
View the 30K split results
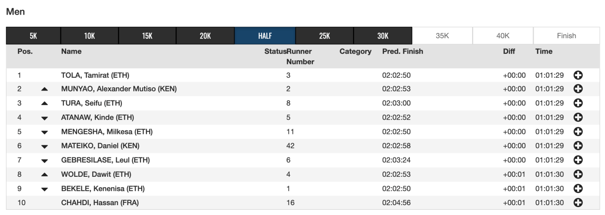383,36
